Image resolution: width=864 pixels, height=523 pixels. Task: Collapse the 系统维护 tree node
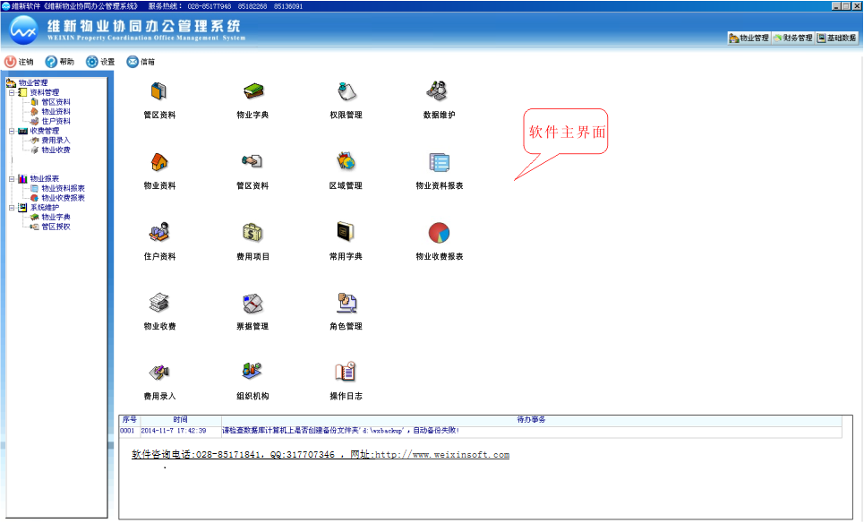pyautogui.click(x=12, y=208)
